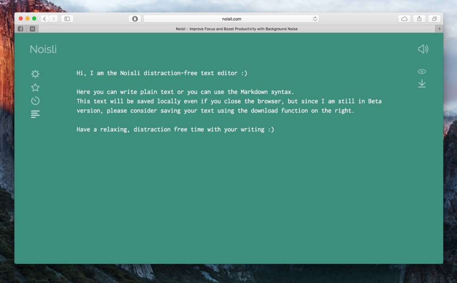Mute sound with speaker icon
The height and width of the screenshot is (283, 457).
pos(423,49)
